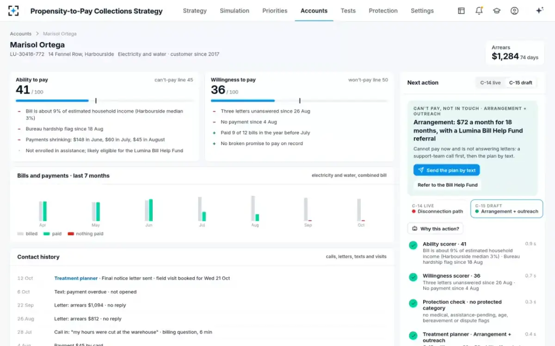This screenshot has height=346, width=555.
Task: Click the Ability scorer green check icon
Action: pyautogui.click(x=413, y=245)
